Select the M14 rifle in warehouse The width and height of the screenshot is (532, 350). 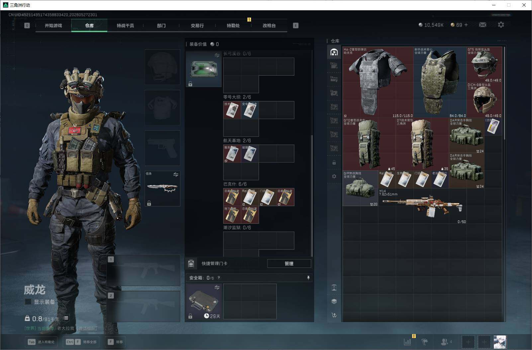point(422,206)
